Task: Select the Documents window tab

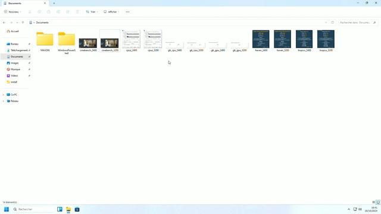Action: click(24, 4)
